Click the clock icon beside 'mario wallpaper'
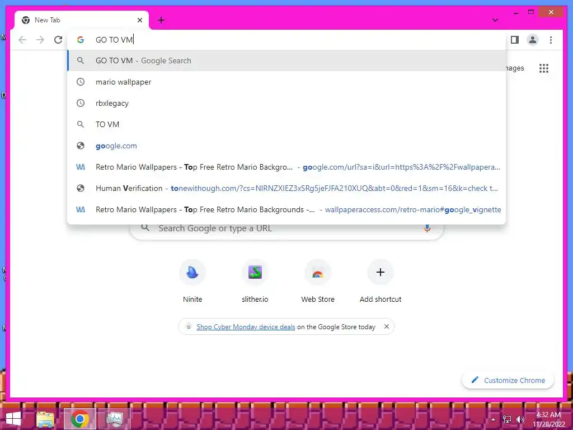The width and height of the screenshot is (573, 430). tap(81, 82)
